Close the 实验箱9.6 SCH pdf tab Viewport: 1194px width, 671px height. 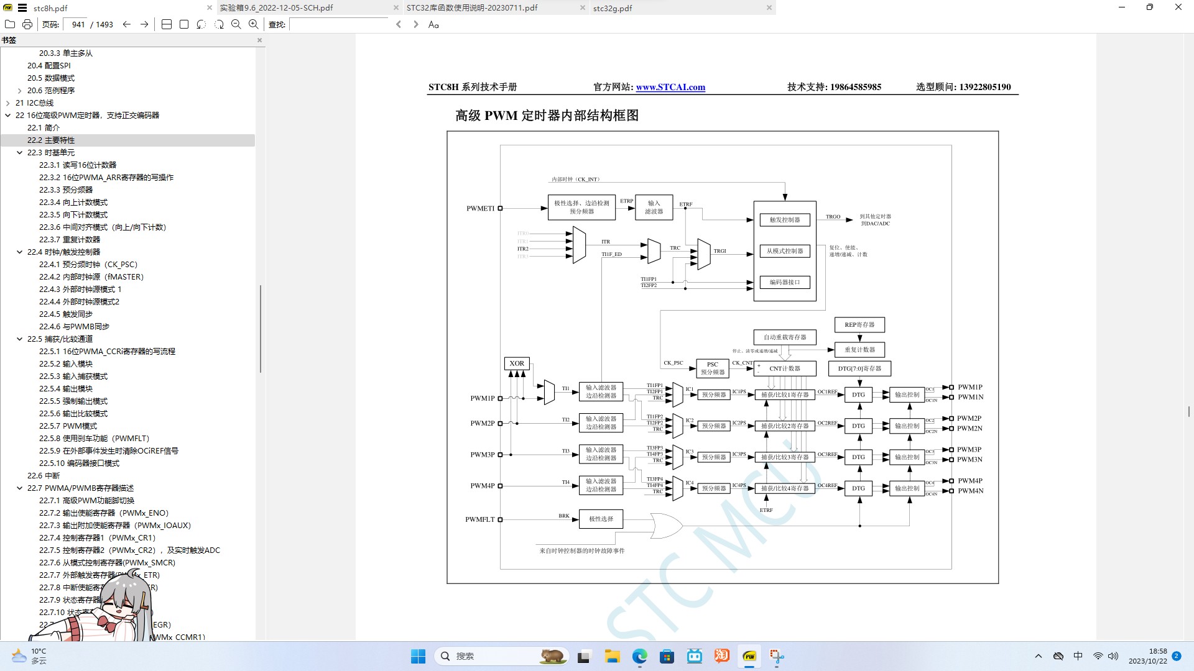click(x=396, y=7)
